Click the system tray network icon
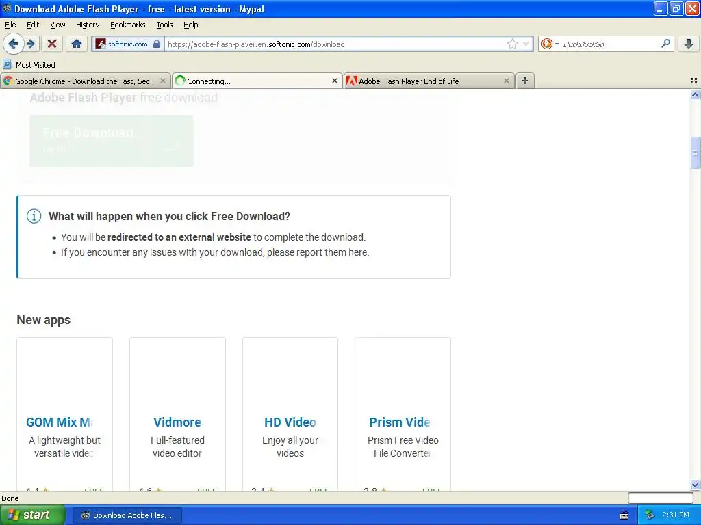 click(650, 515)
